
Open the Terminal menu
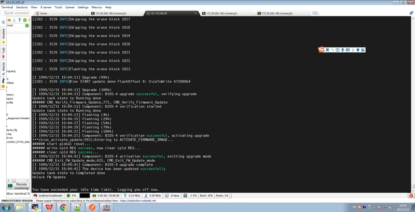click(x=7, y=7)
